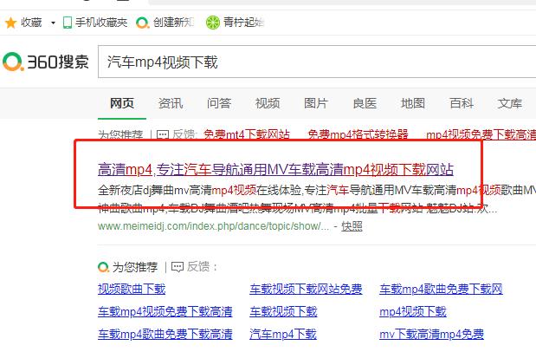This screenshot has height=352, width=536.
Task: Click the 360搜索 logo
Action: (46, 62)
